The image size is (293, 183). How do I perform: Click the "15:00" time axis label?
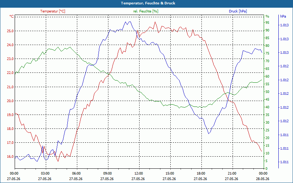(x=169, y=173)
